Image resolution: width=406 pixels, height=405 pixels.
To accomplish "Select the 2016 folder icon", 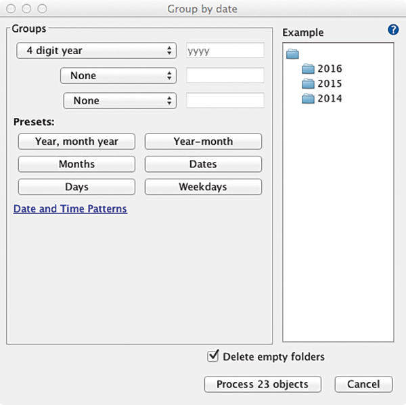I will click(x=308, y=68).
